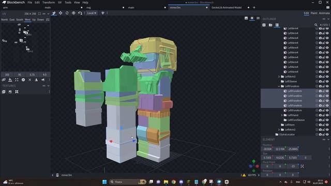This screenshot has width=331, height=186.
Task: Toggle visibility eye of LeftArm3
Action: coord(327,76)
